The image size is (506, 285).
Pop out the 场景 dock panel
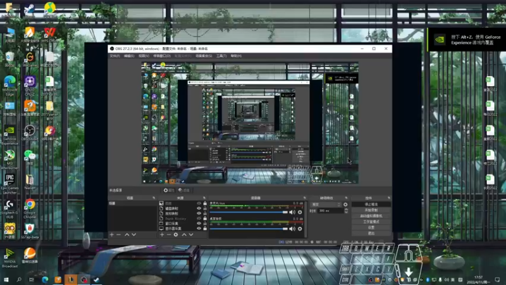(x=154, y=198)
